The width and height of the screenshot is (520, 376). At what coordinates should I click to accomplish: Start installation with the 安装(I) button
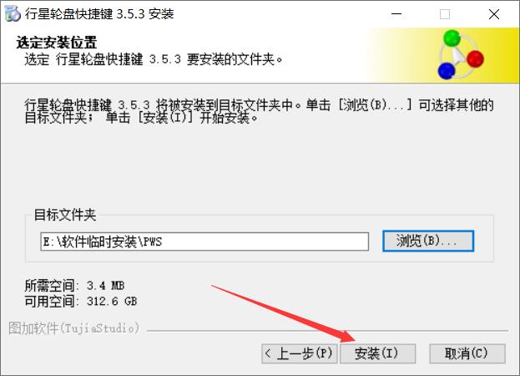[x=378, y=353]
